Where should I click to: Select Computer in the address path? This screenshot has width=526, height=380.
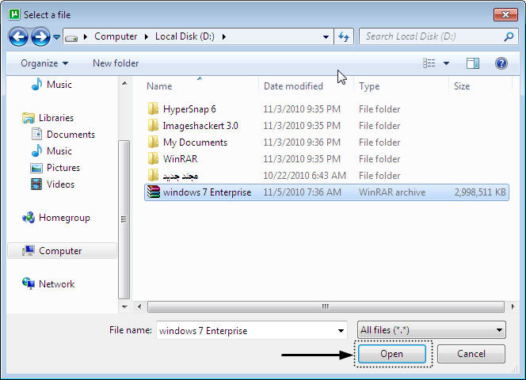tap(116, 36)
